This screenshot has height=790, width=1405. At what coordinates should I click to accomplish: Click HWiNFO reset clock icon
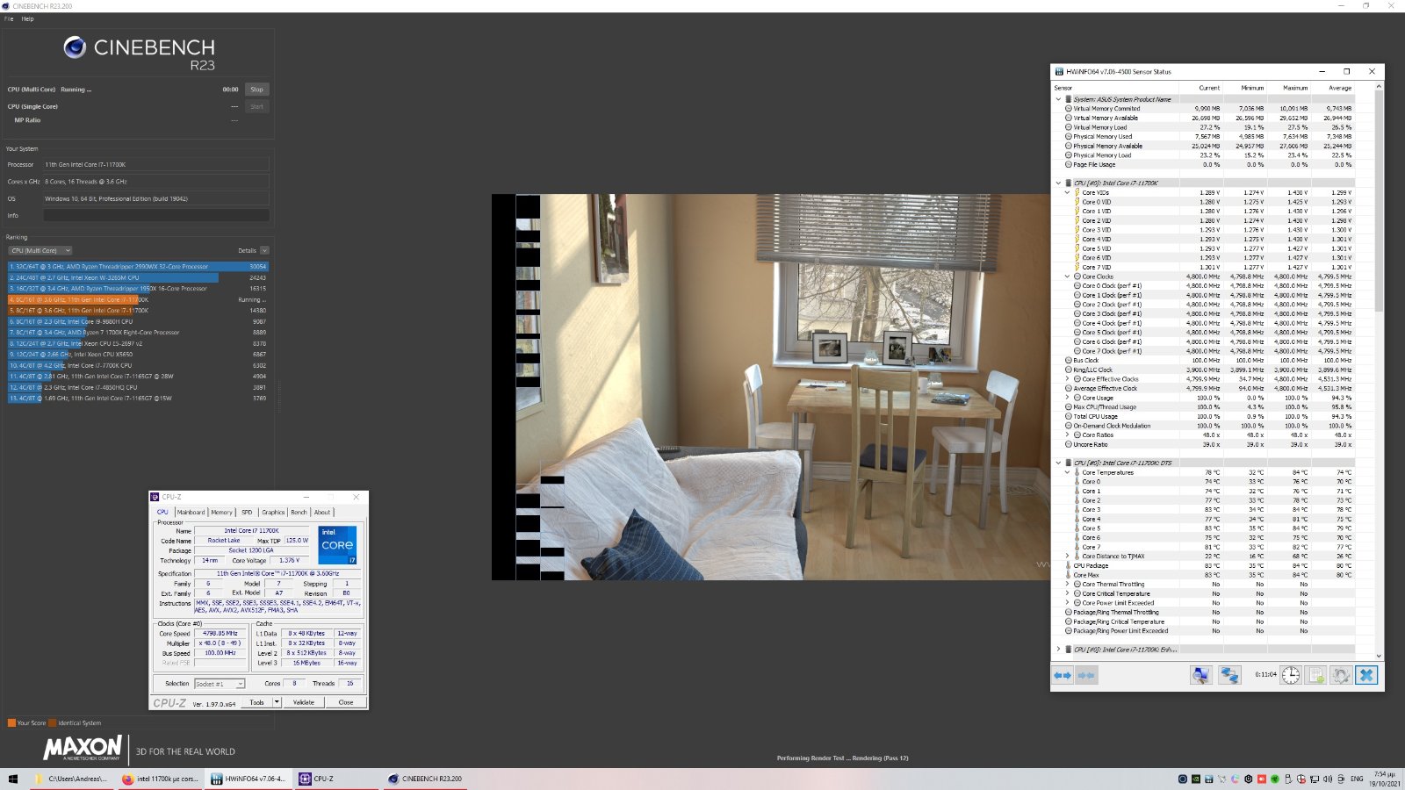[1290, 675]
